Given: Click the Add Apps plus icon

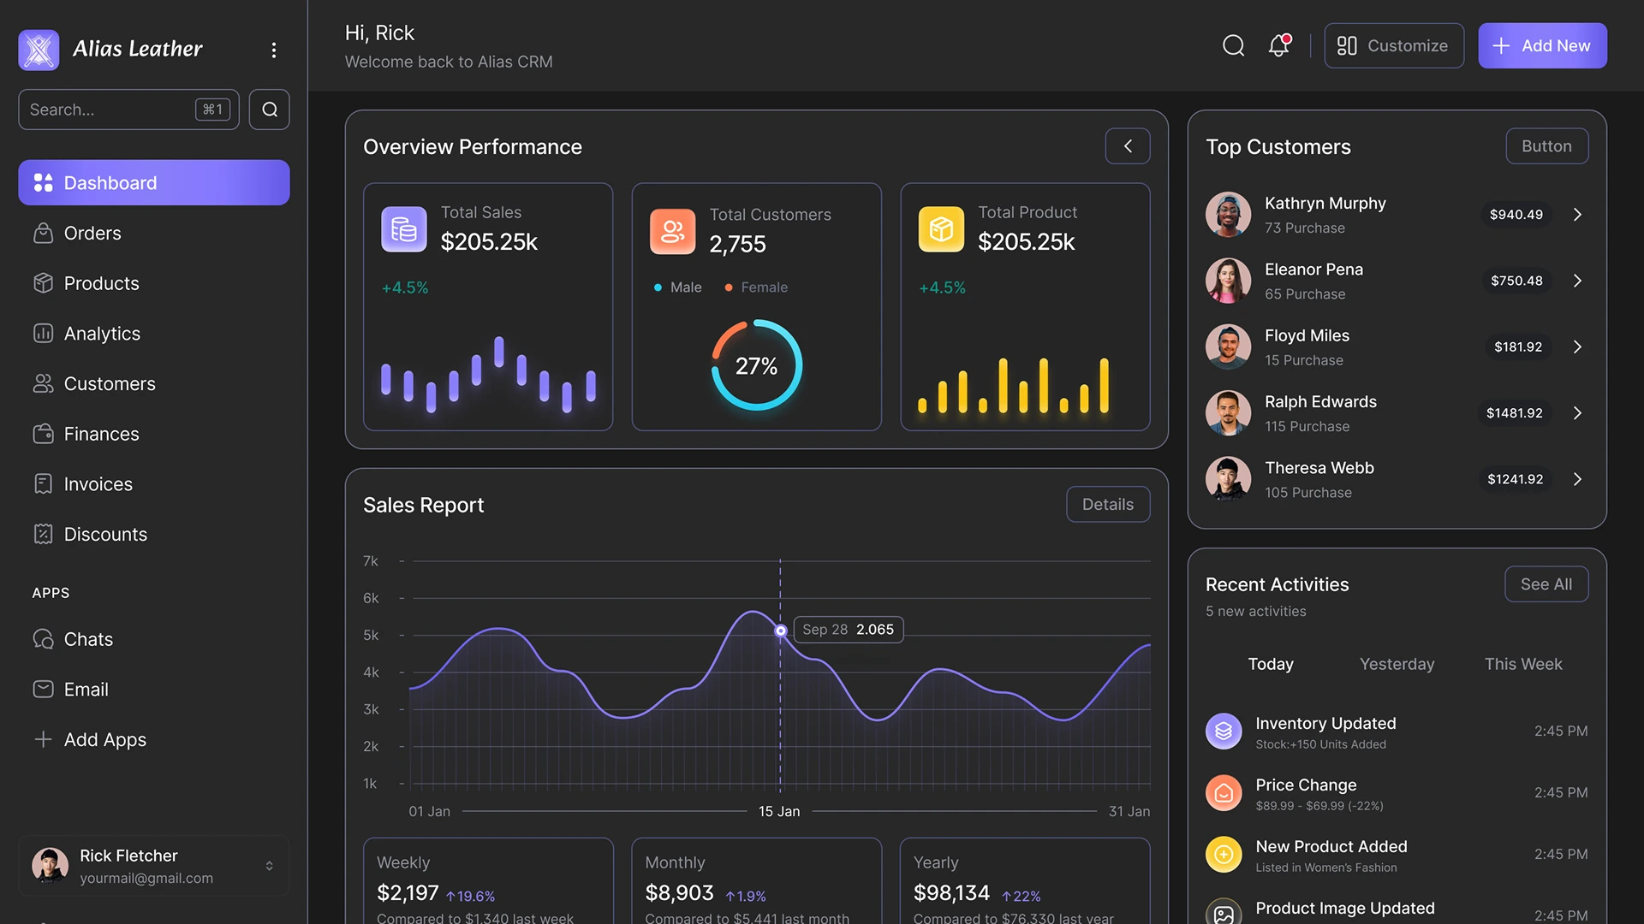Looking at the screenshot, I should click(x=44, y=739).
